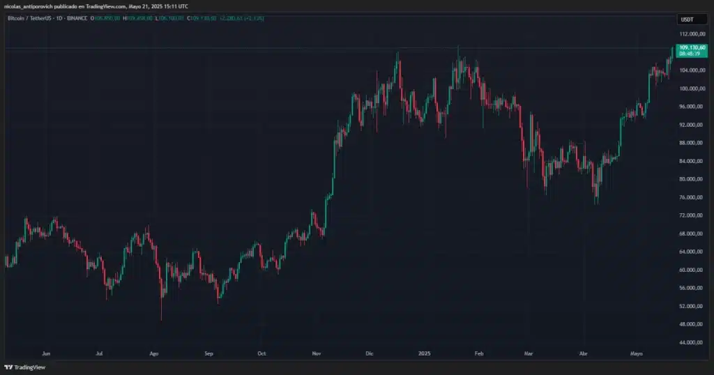714x375 pixels.
Task: Click the low price value after L
Action: [x=172, y=18]
